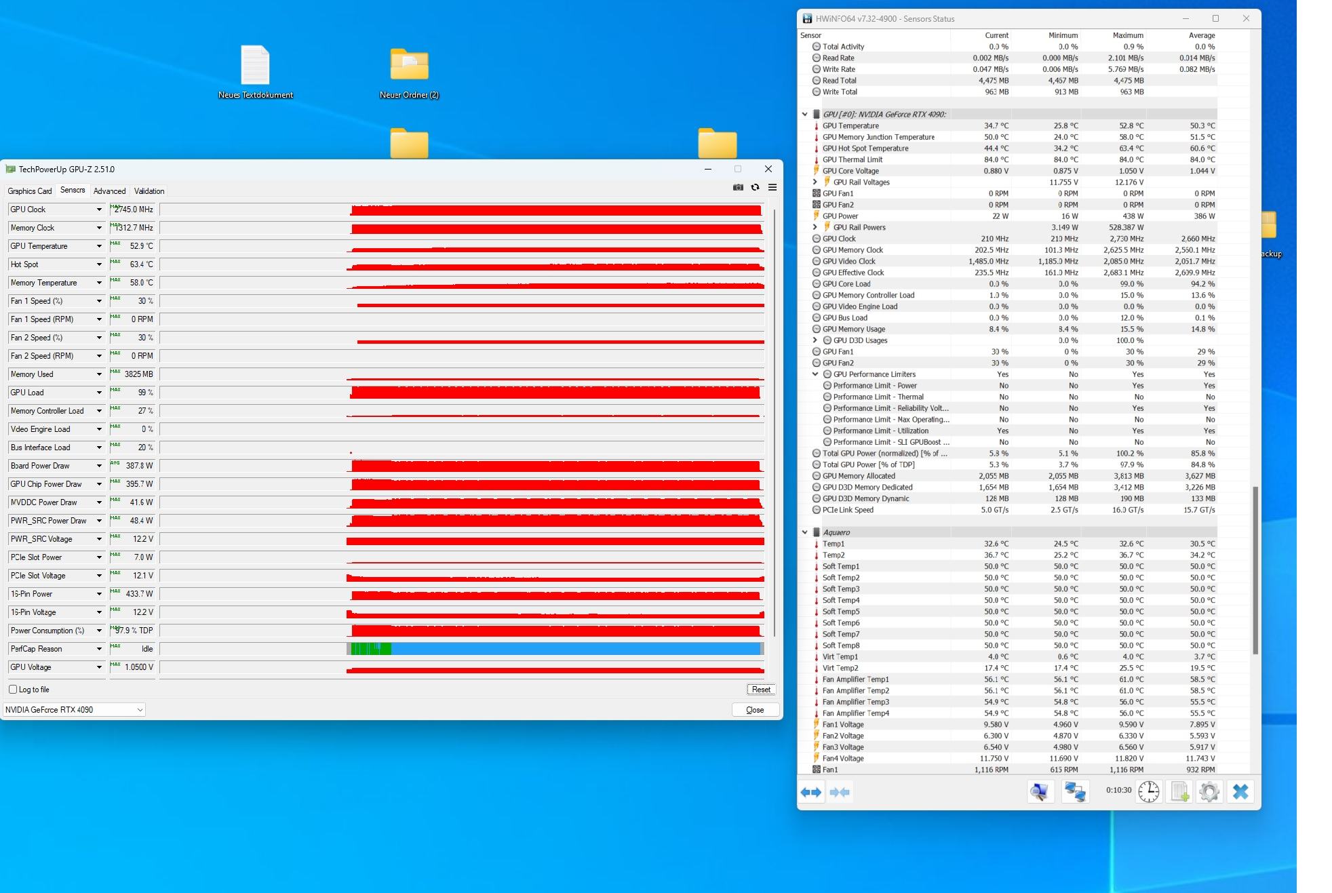Click the GPU-Z Close button
Screen dimensions: 1332x893
click(x=755, y=710)
